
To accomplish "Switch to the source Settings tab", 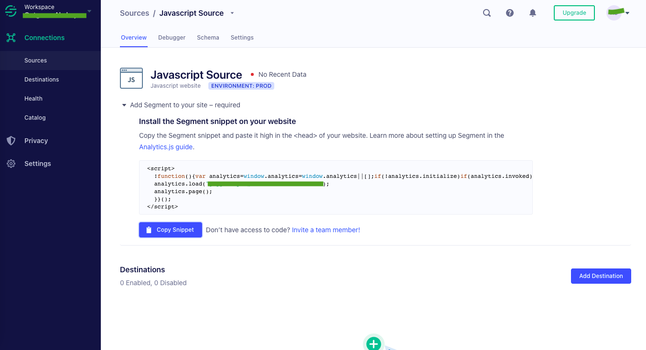I will click(242, 38).
